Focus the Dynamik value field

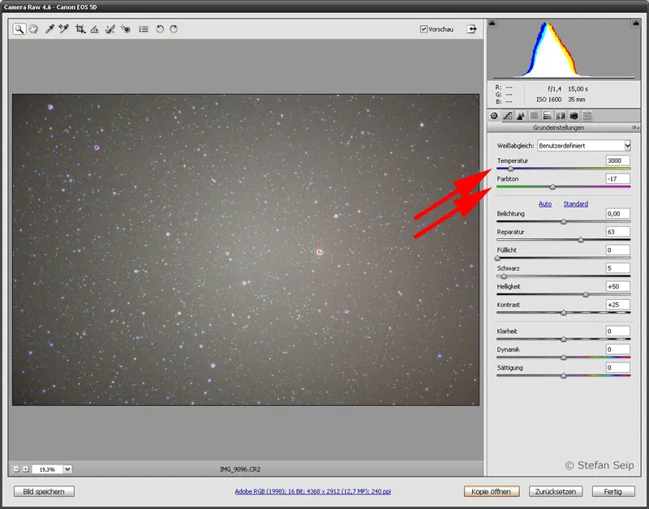click(x=618, y=349)
